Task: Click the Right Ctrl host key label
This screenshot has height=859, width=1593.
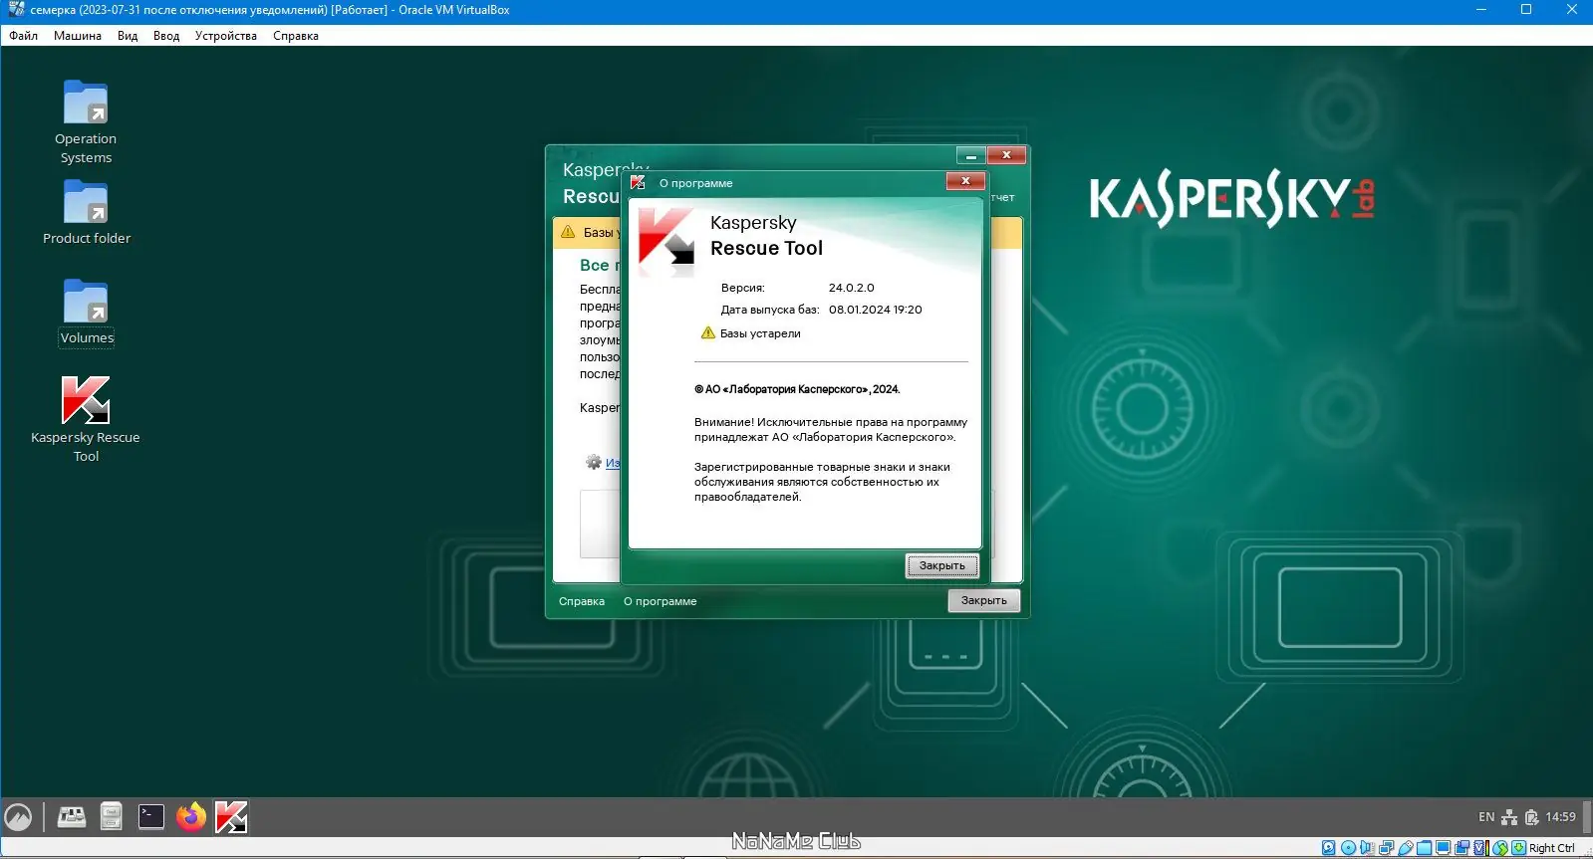Action: click(x=1552, y=848)
